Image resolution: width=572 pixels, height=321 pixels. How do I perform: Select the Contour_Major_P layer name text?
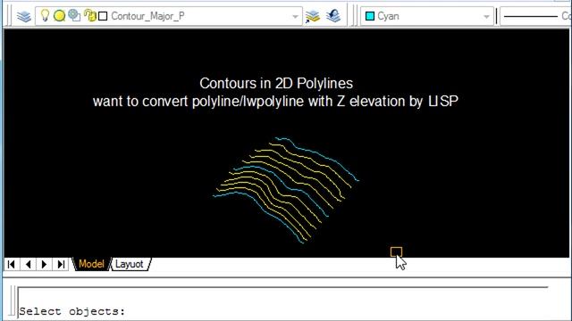pyautogui.click(x=147, y=16)
